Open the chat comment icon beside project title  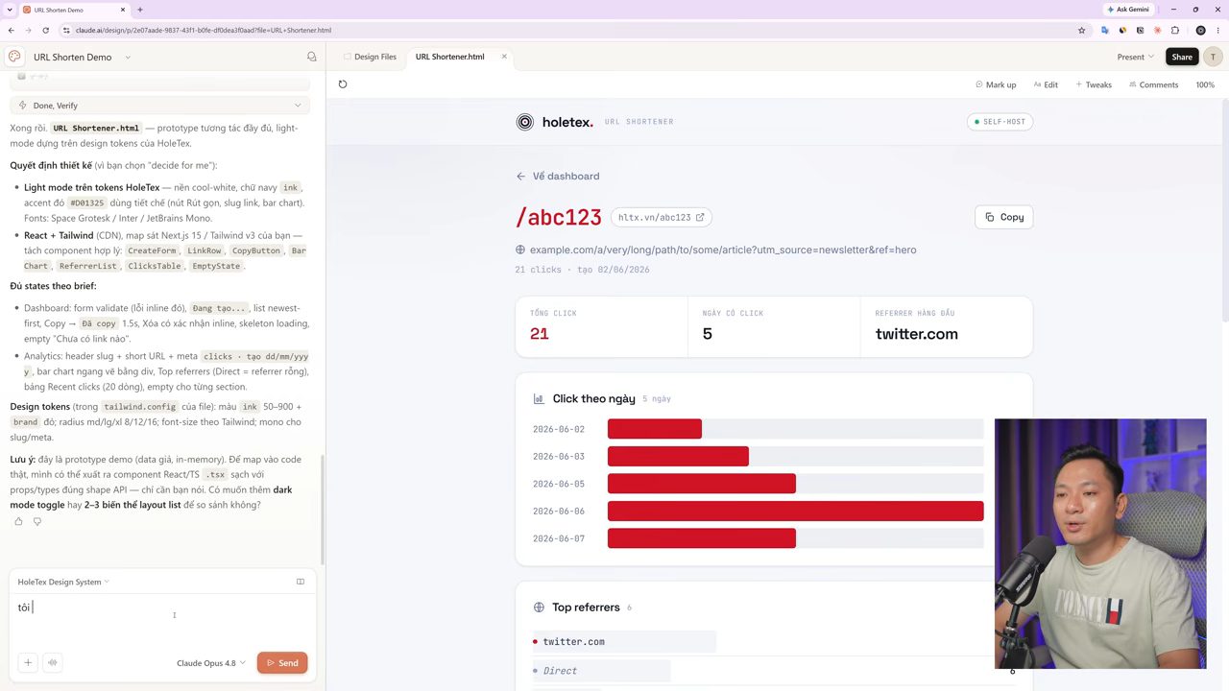coord(311,57)
